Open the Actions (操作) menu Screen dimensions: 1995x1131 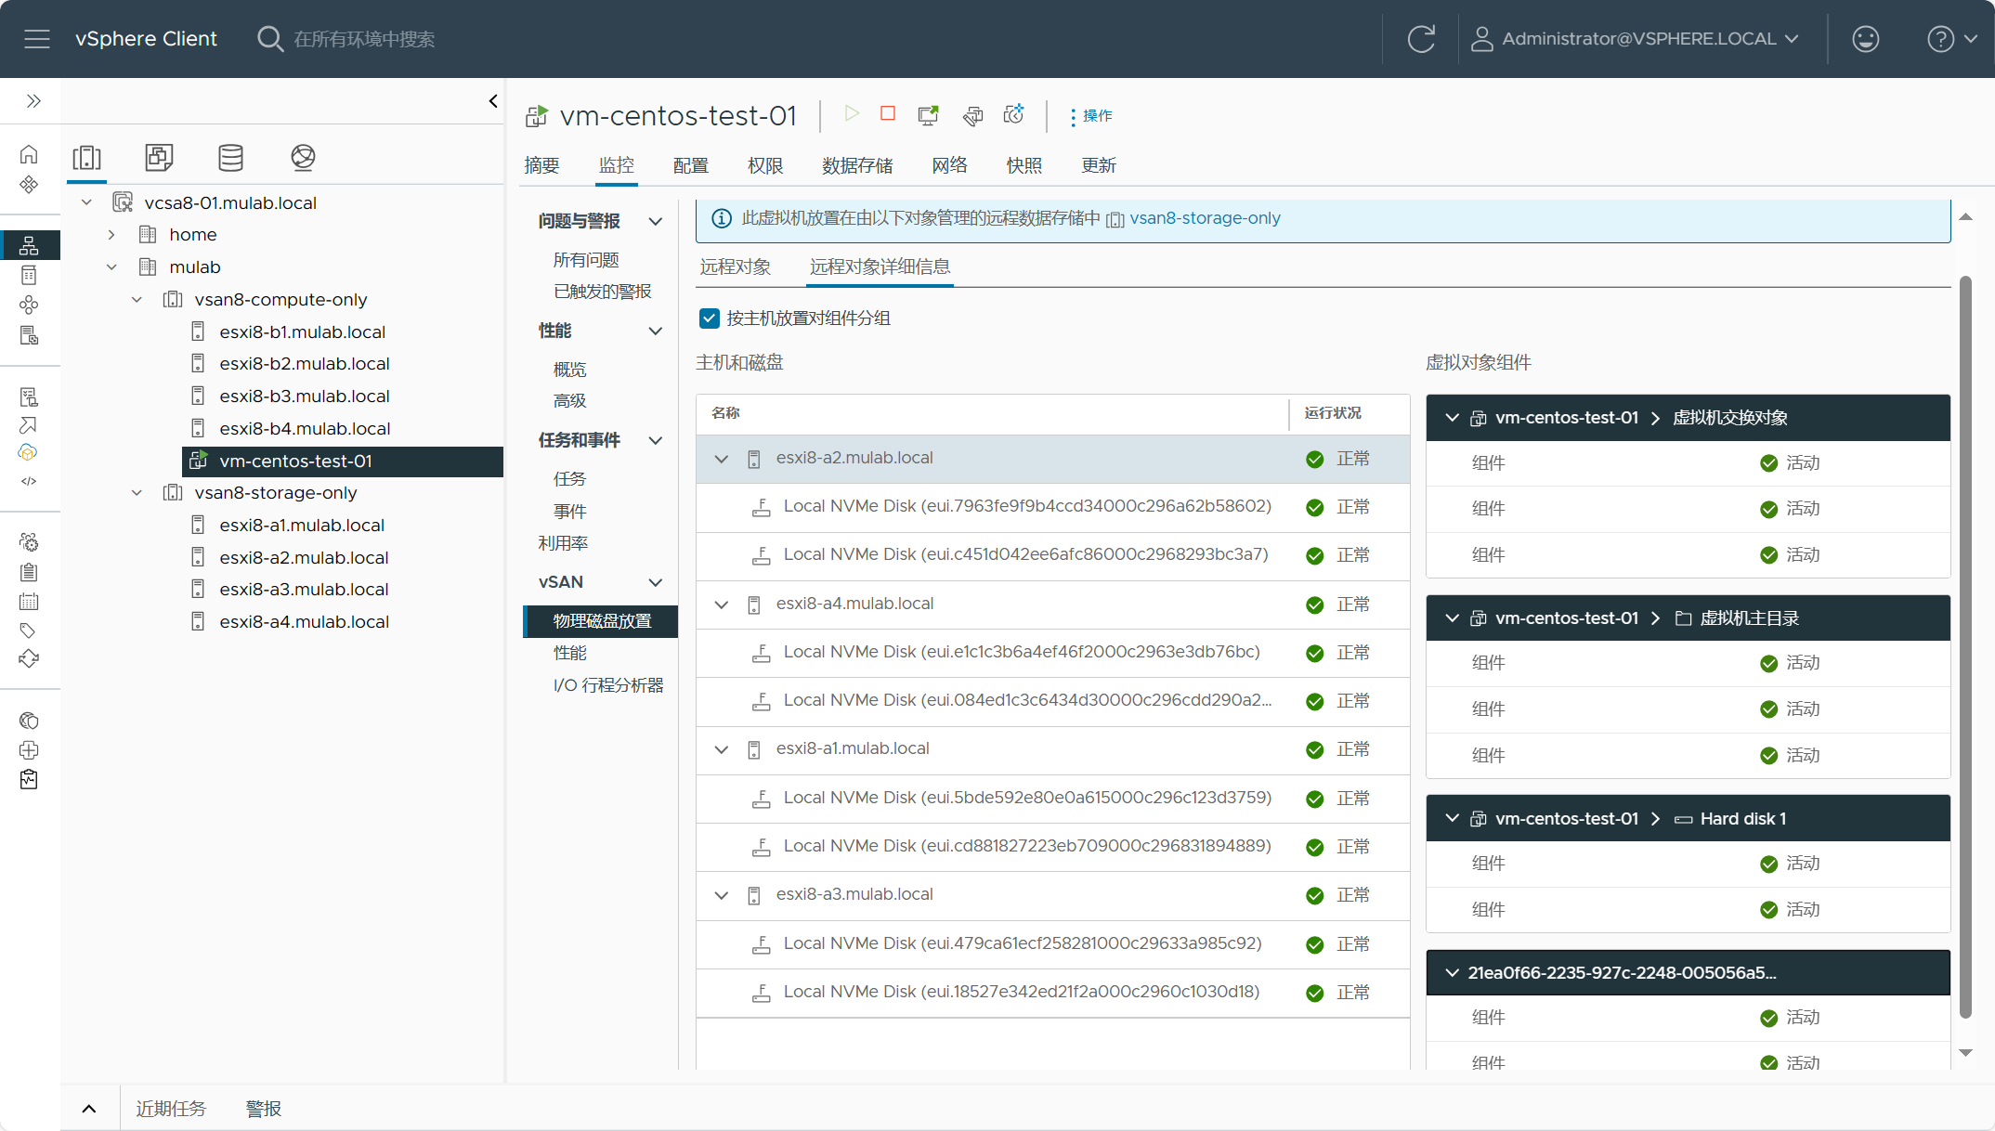pos(1091,116)
